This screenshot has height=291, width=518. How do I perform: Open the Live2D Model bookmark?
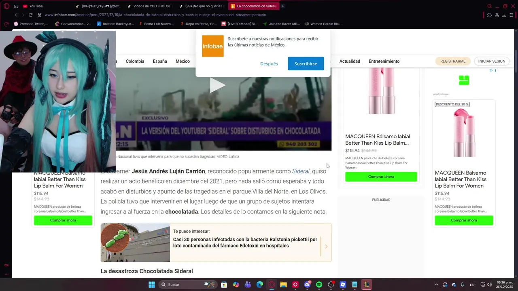tap(240, 24)
